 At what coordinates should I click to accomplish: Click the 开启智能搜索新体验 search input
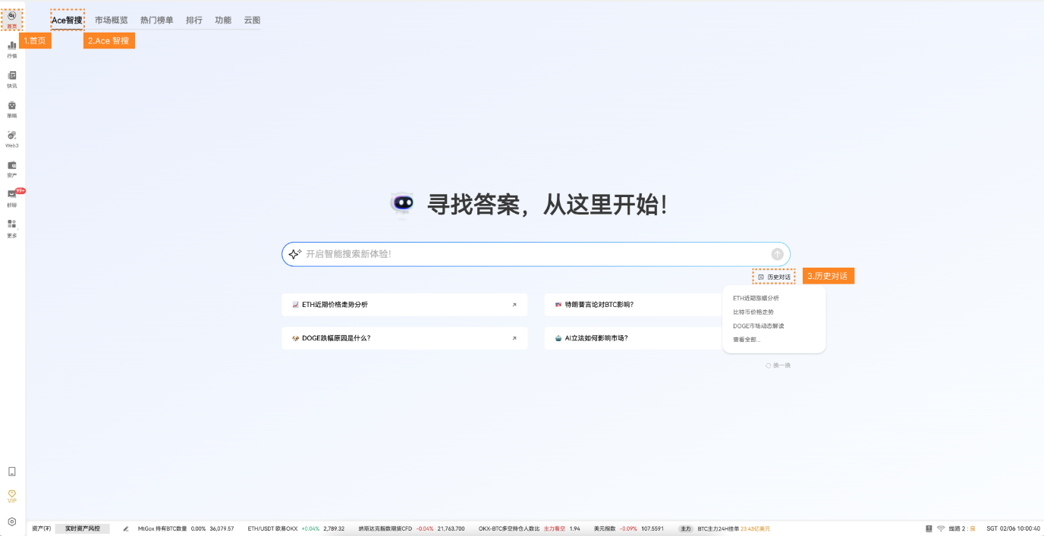point(536,254)
